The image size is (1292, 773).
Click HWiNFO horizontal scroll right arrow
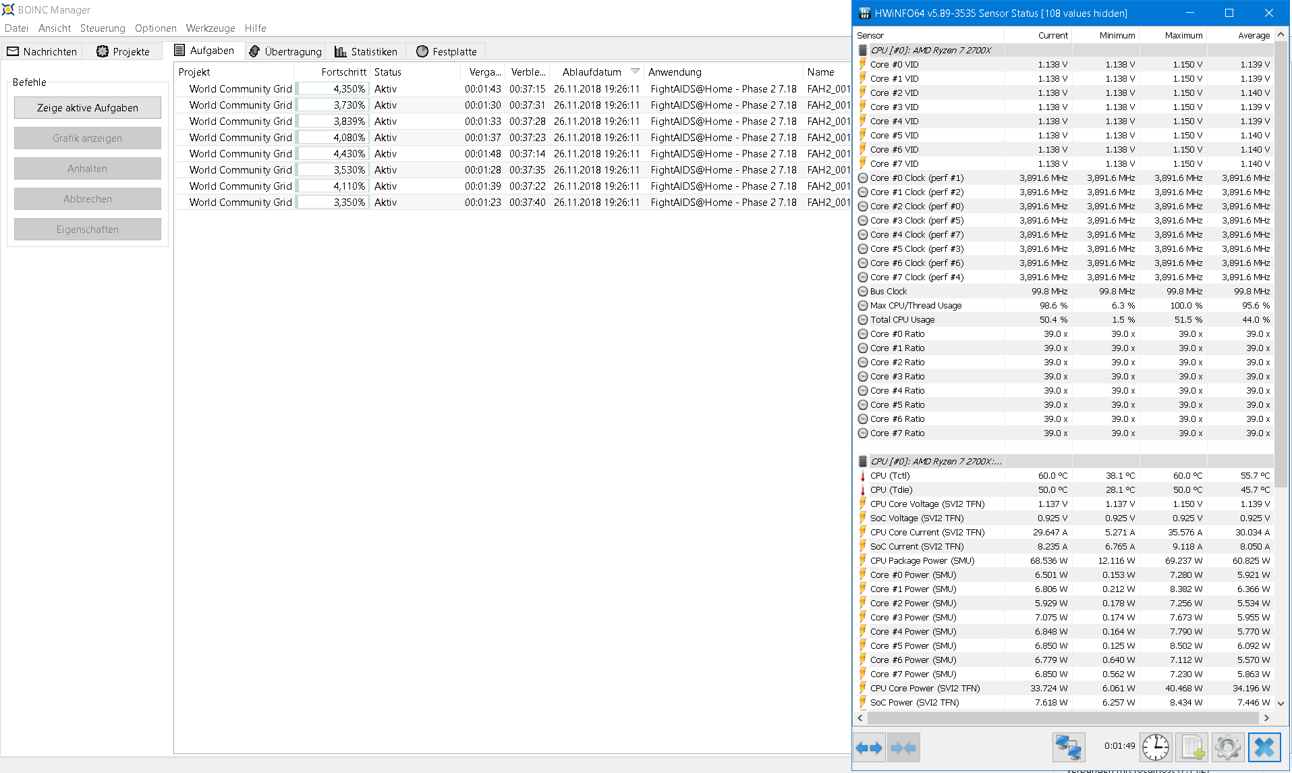pyautogui.click(x=1266, y=718)
